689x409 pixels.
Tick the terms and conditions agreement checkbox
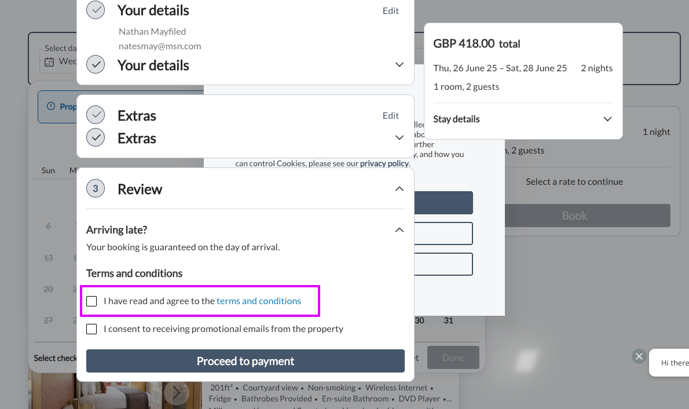click(91, 301)
